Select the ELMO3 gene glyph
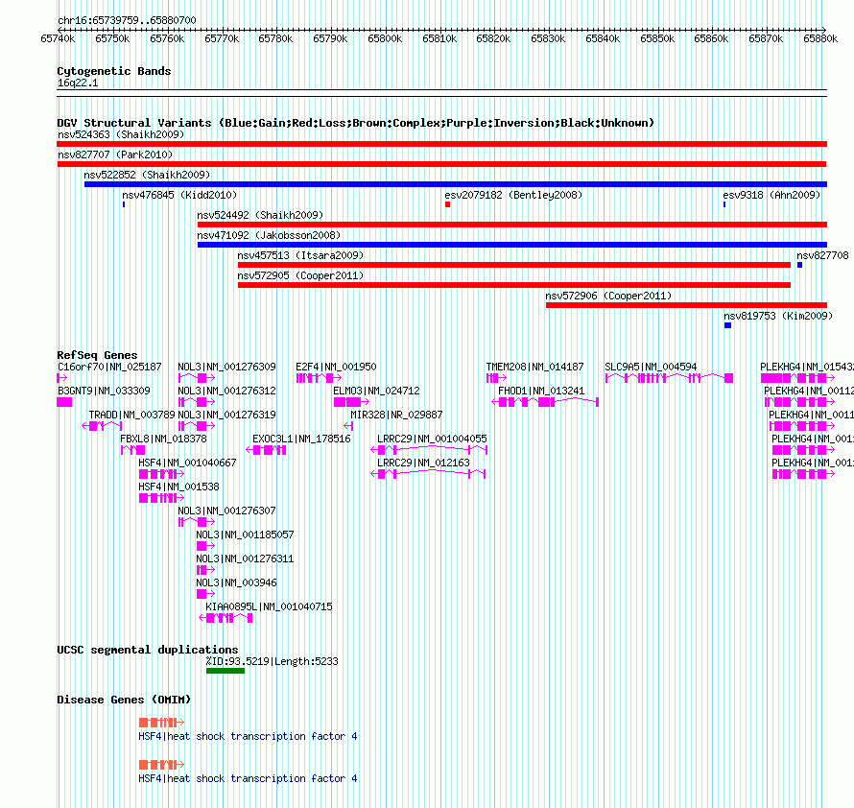This screenshot has height=808, width=854. 351,402
